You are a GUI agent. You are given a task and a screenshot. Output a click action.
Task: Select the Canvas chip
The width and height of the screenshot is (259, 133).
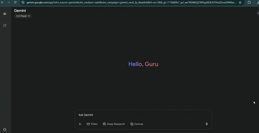(x=137, y=124)
